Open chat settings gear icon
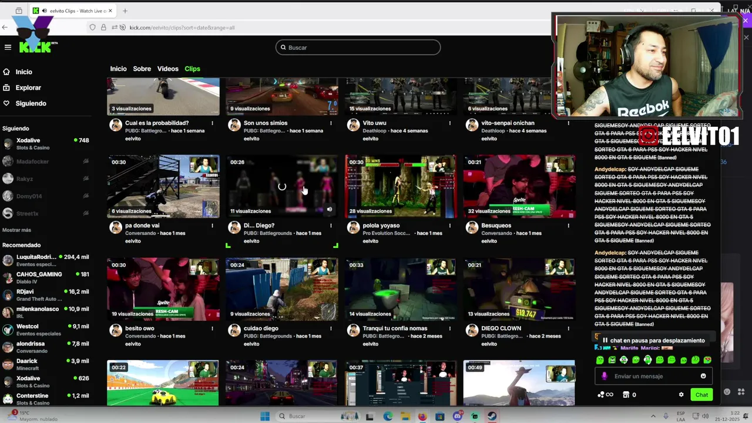This screenshot has height=423, width=752. 681,395
